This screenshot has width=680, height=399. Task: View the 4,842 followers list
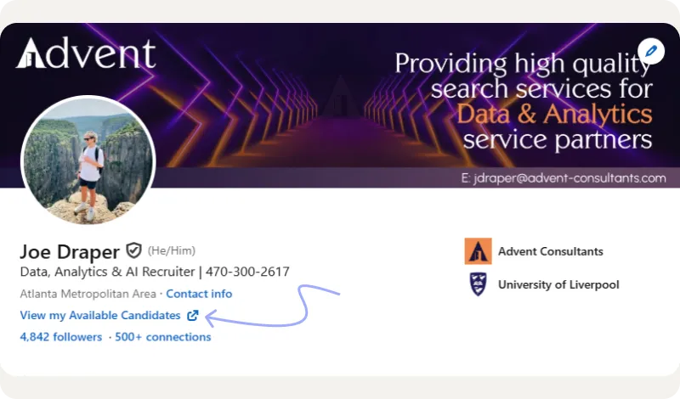point(60,337)
